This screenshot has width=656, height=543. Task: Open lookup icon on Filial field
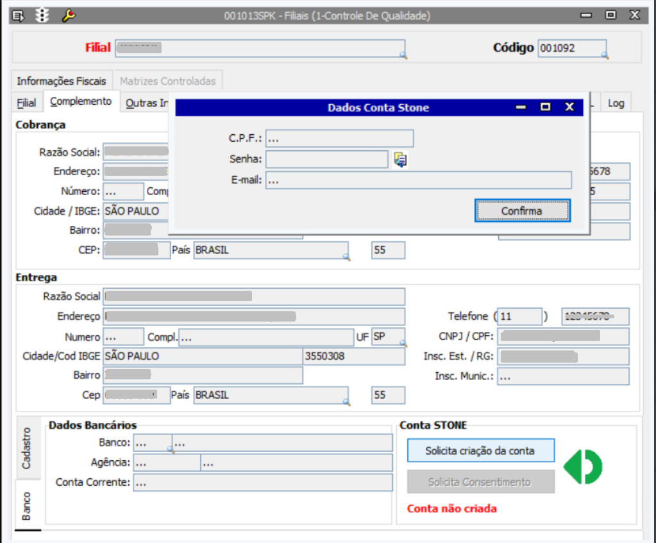pos(403,55)
